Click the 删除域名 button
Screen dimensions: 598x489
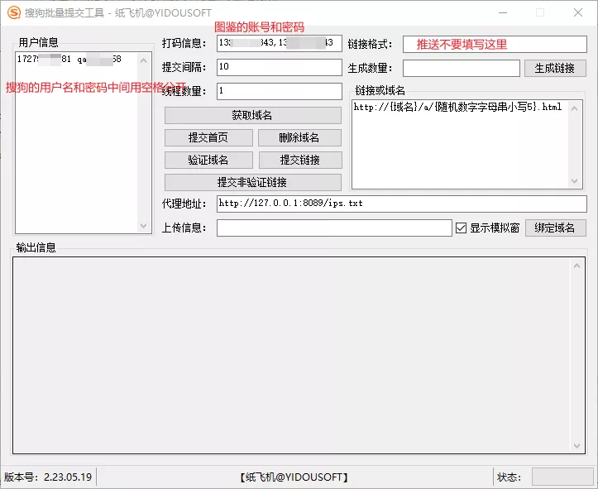[x=299, y=137]
